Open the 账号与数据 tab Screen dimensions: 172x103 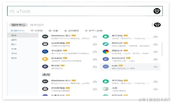[94, 31]
